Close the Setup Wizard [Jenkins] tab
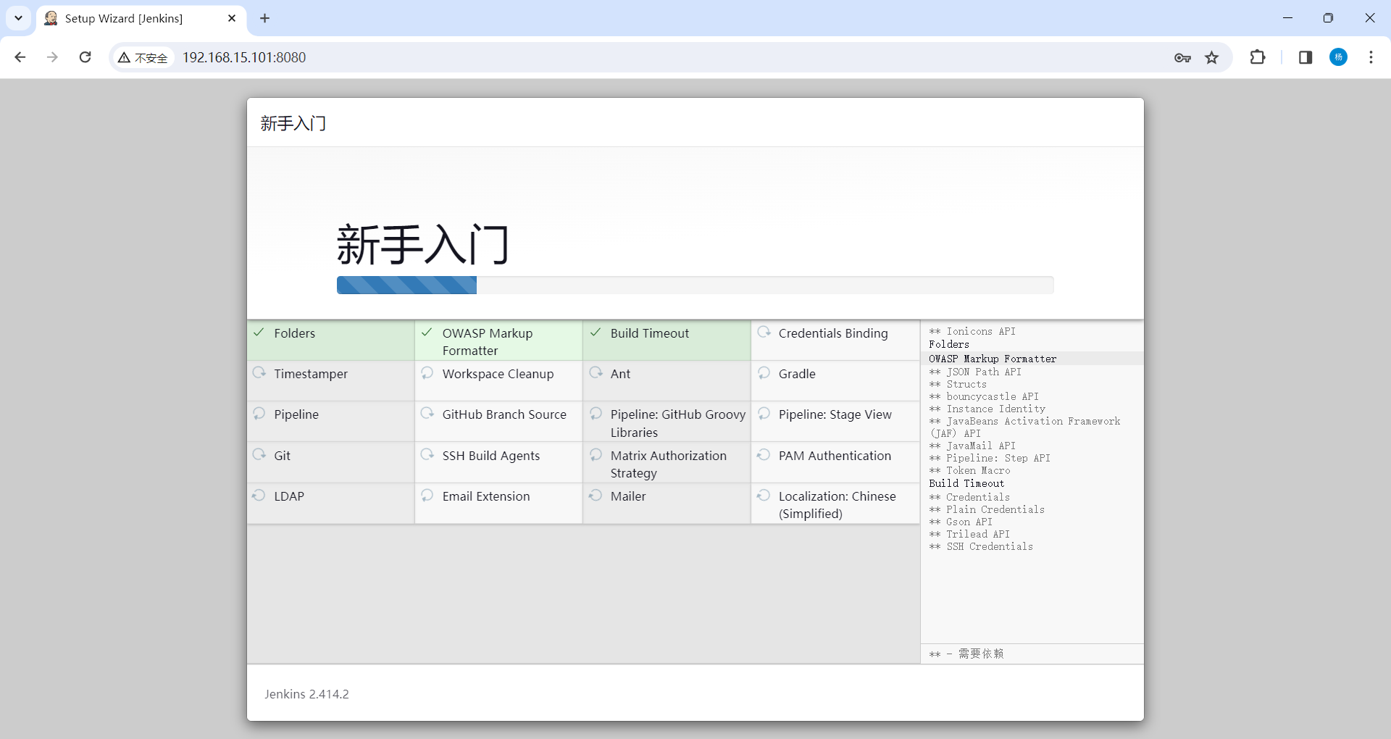 click(x=232, y=18)
